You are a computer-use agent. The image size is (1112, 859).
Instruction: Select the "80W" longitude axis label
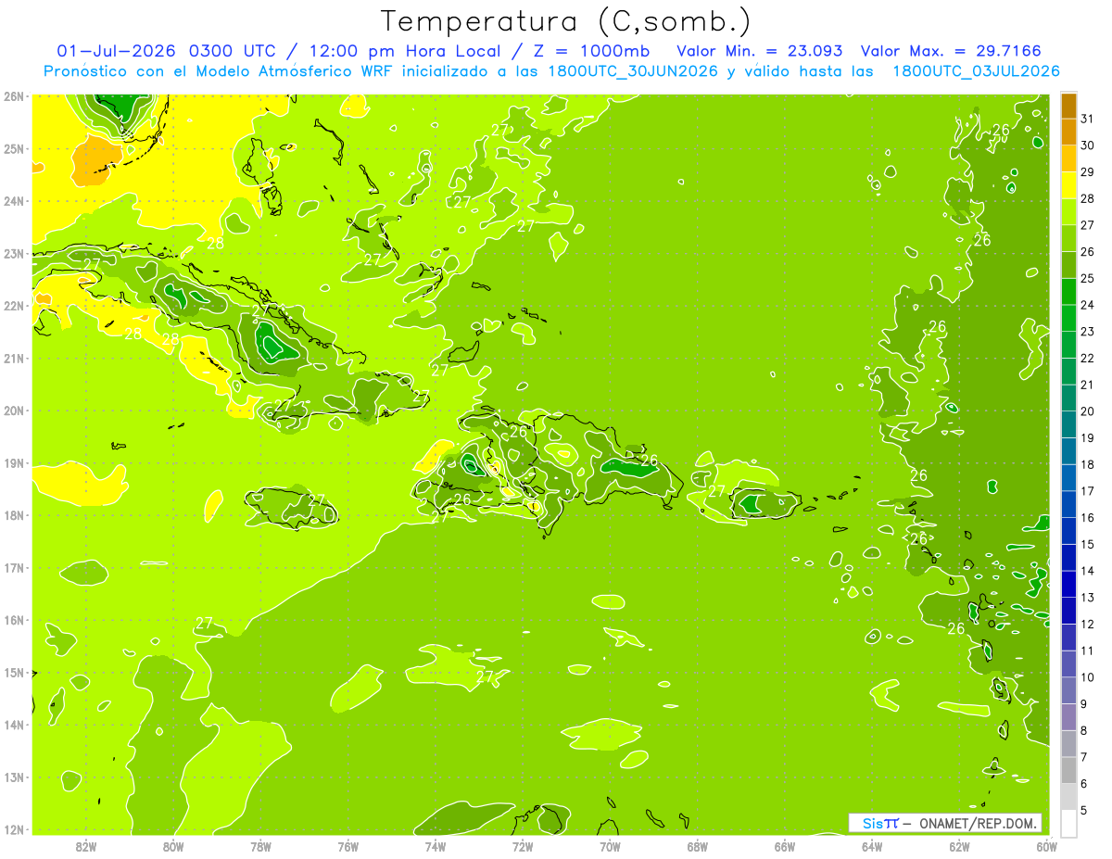pyautogui.click(x=173, y=846)
